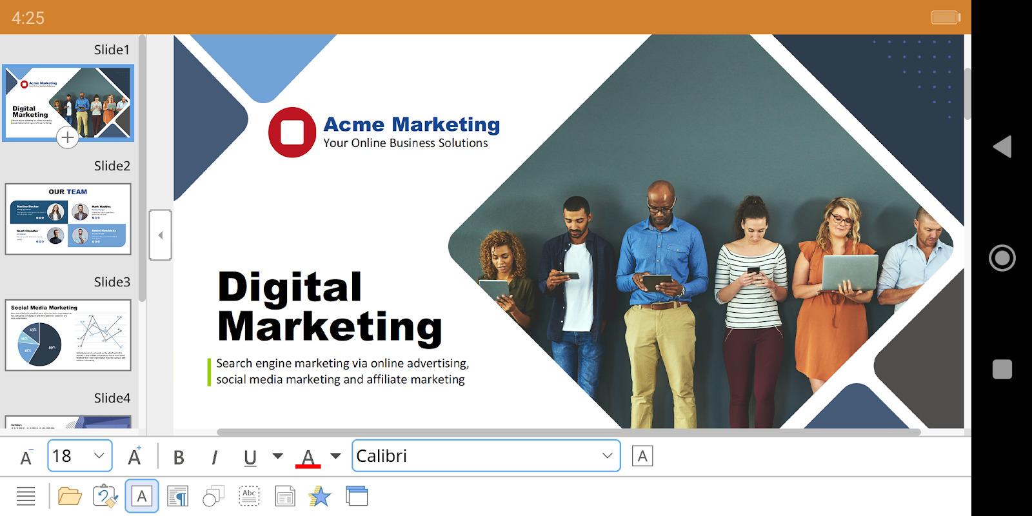Viewport: 1032px width, 516px height.
Task: Toggle underline formatting
Action: (250, 457)
